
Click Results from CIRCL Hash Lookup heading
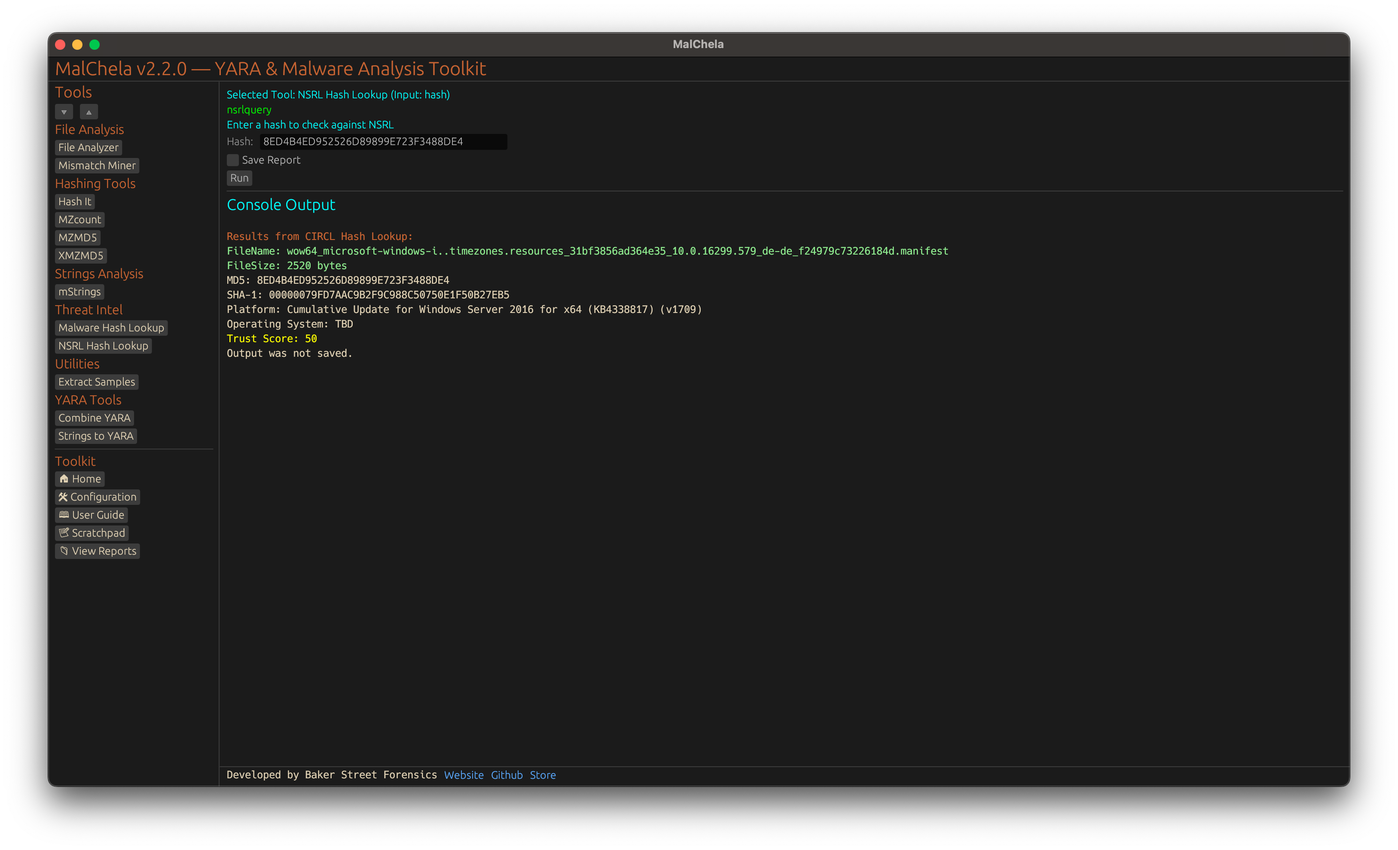tap(320, 237)
